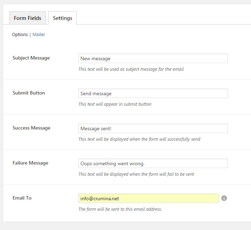Click the Submit Button label
This screenshot has height=230, width=251.
click(x=29, y=93)
